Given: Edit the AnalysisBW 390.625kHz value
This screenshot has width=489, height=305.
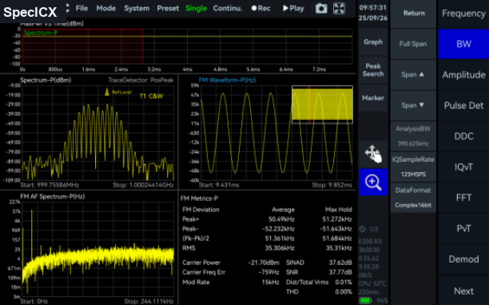Looking at the screenshot, I should [x=414, y=136].
